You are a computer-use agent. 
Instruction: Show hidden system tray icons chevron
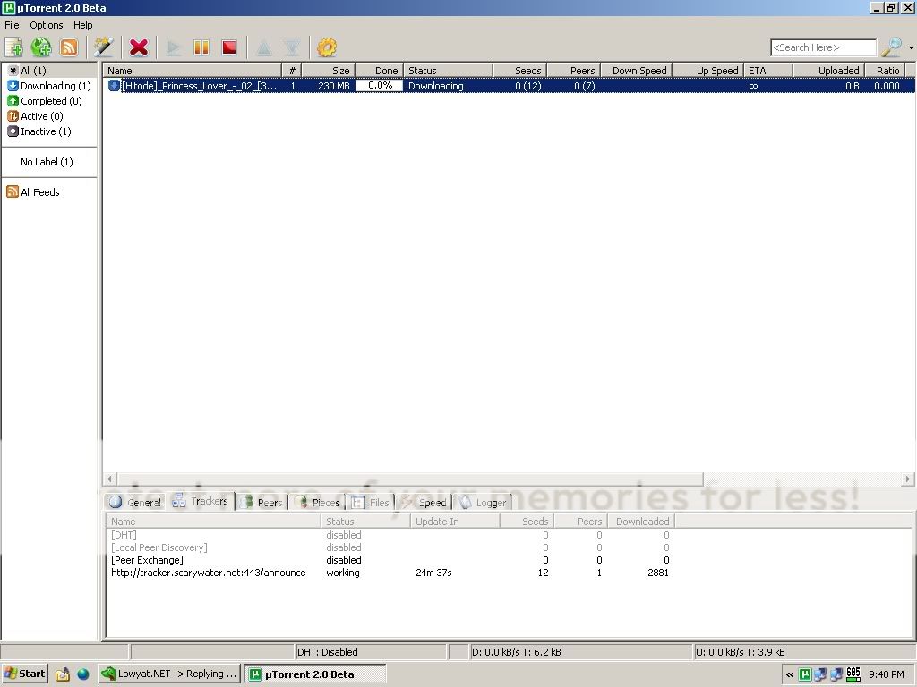pos(790,674)
